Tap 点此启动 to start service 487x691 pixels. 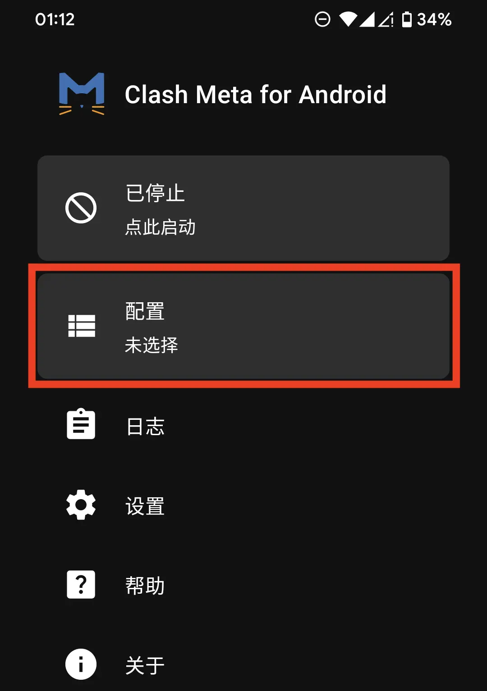pos(160,227)
